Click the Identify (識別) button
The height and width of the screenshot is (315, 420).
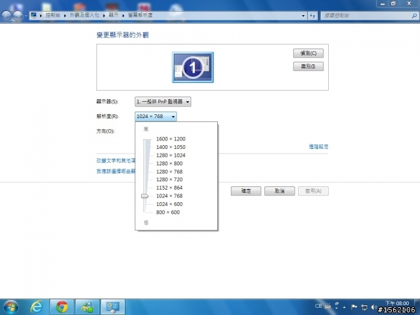point(308,66)
